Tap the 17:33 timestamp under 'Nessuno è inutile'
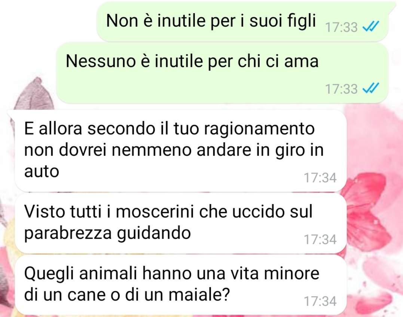Viewport: 403px width, 317px height. pyautogui.click(x=341, y=89)
